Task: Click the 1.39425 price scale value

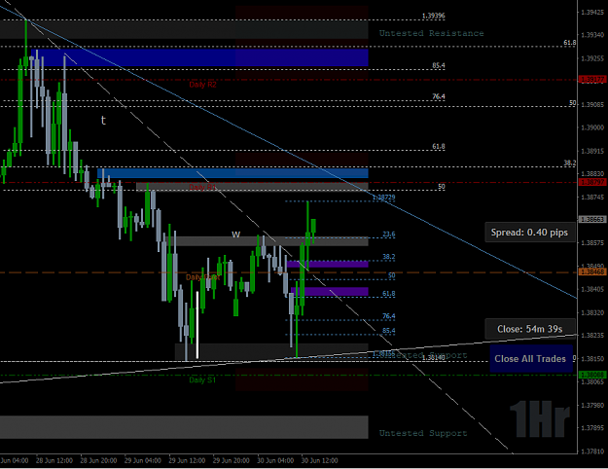Action: [x=592, y=12]
